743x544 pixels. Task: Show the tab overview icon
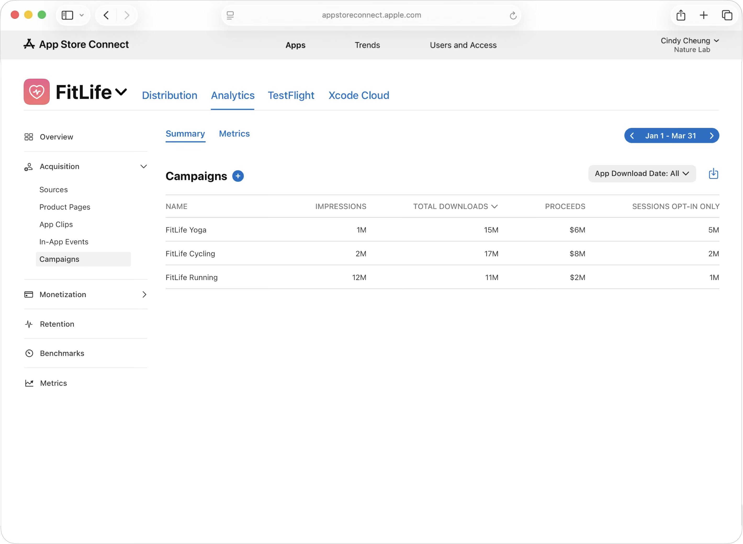(x=727, y=15)
